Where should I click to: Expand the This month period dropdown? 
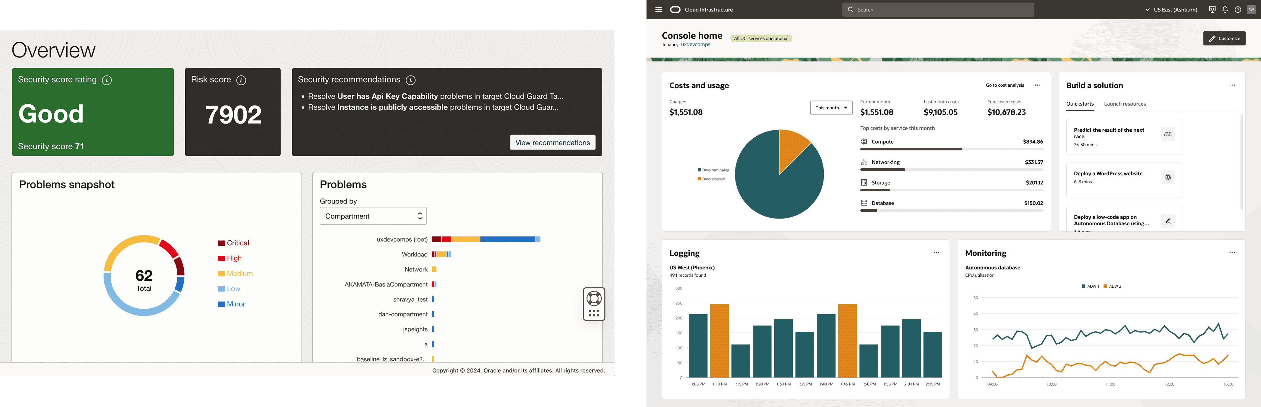[x=831, y=108]
